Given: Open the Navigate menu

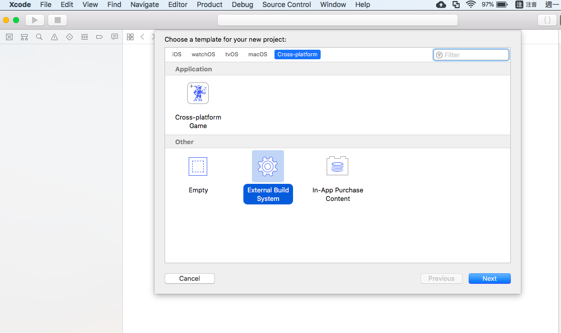Looking at the screenshot, I should point(145,5).
